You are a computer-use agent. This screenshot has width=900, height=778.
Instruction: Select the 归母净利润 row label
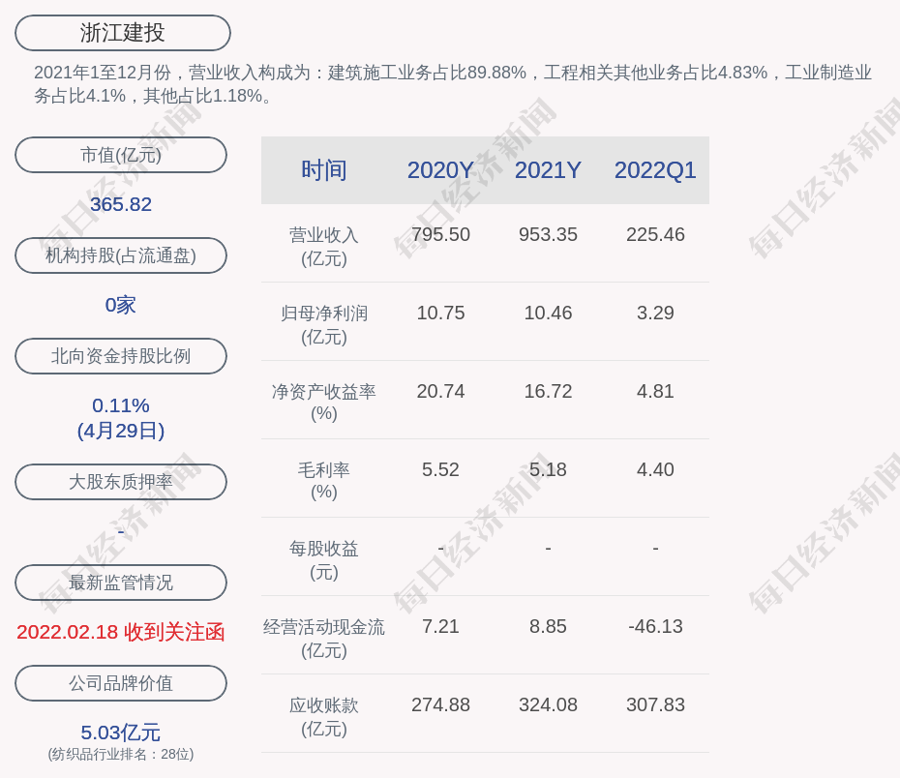point(324,324)
